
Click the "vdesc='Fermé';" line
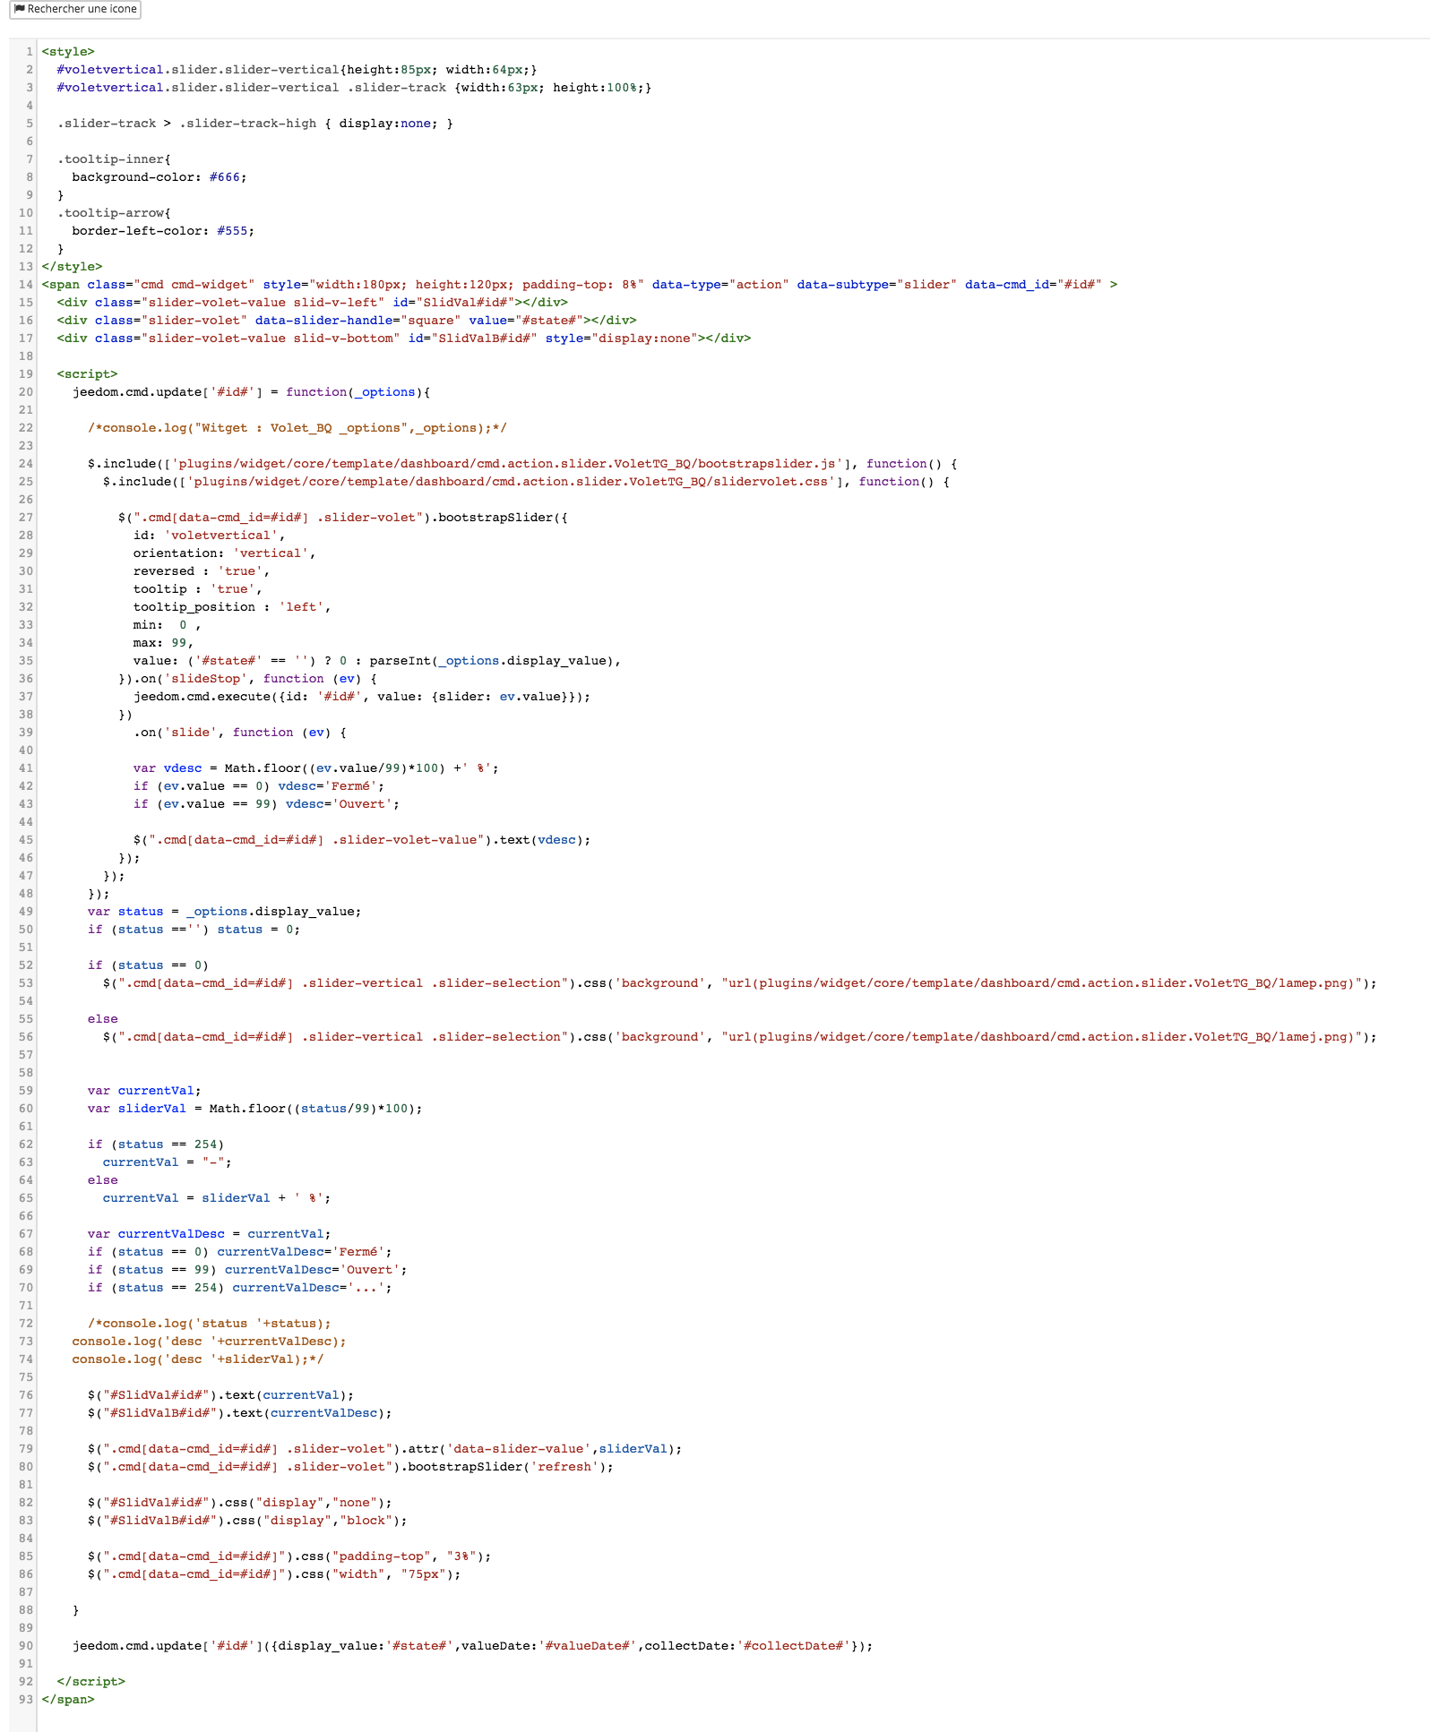(259, 786)
